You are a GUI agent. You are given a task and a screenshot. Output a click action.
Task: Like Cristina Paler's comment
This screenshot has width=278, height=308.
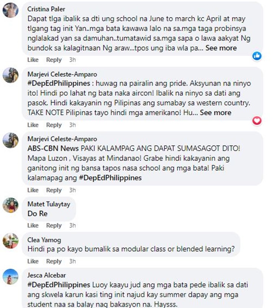pos(33,60)
